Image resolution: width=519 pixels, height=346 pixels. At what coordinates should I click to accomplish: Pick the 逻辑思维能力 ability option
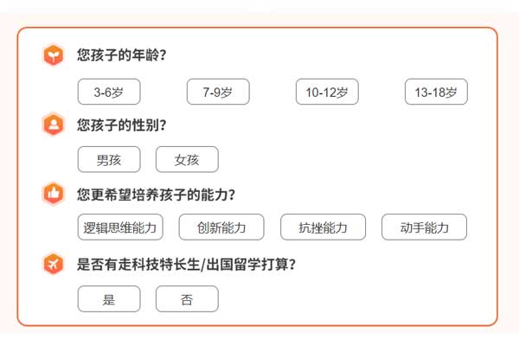[120, 227]
